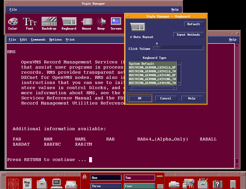This screenshot has width=246, height=189.
Task: Select AUSTRIAN_GERMAN_LK201LG_DP keyboard type
Action: coord(152,68)
